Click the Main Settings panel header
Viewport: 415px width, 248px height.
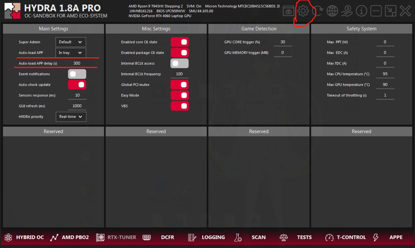[x=53, y=29]
